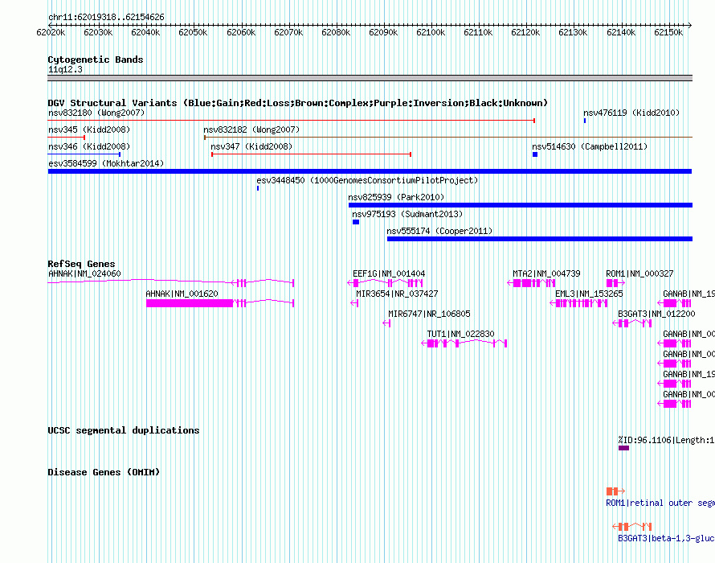
Task: Click the AHNAK|NM_024060 gene label
Action: click(84, 273)
